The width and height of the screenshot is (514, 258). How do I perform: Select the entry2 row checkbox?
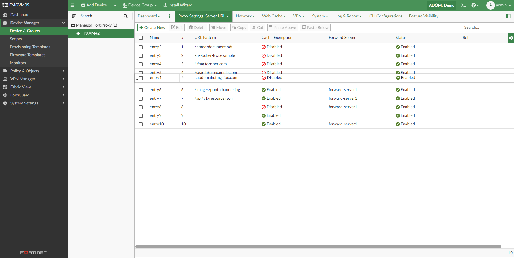pyautogui.click(x=140, y=47)
